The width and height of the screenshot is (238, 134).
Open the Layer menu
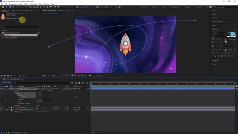click(x=21, y=4)
